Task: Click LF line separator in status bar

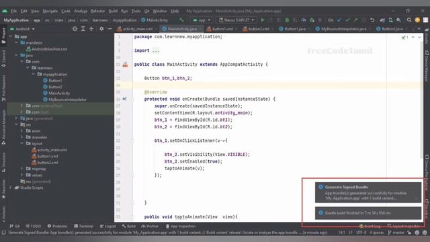Action: tap(351, 233)
